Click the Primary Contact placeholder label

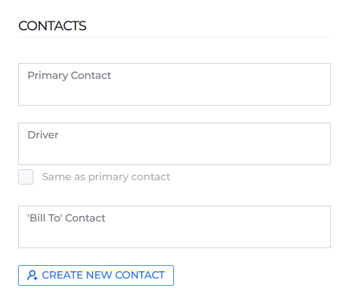click(x=69, y=76)
